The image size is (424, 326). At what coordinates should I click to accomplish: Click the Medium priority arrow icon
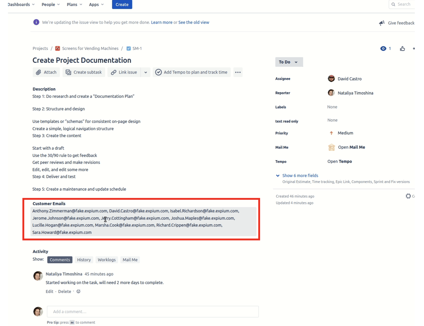tap(331, 133)
